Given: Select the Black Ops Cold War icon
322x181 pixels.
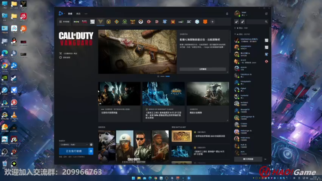Looking at the screenshot, I should coord(85,22).
